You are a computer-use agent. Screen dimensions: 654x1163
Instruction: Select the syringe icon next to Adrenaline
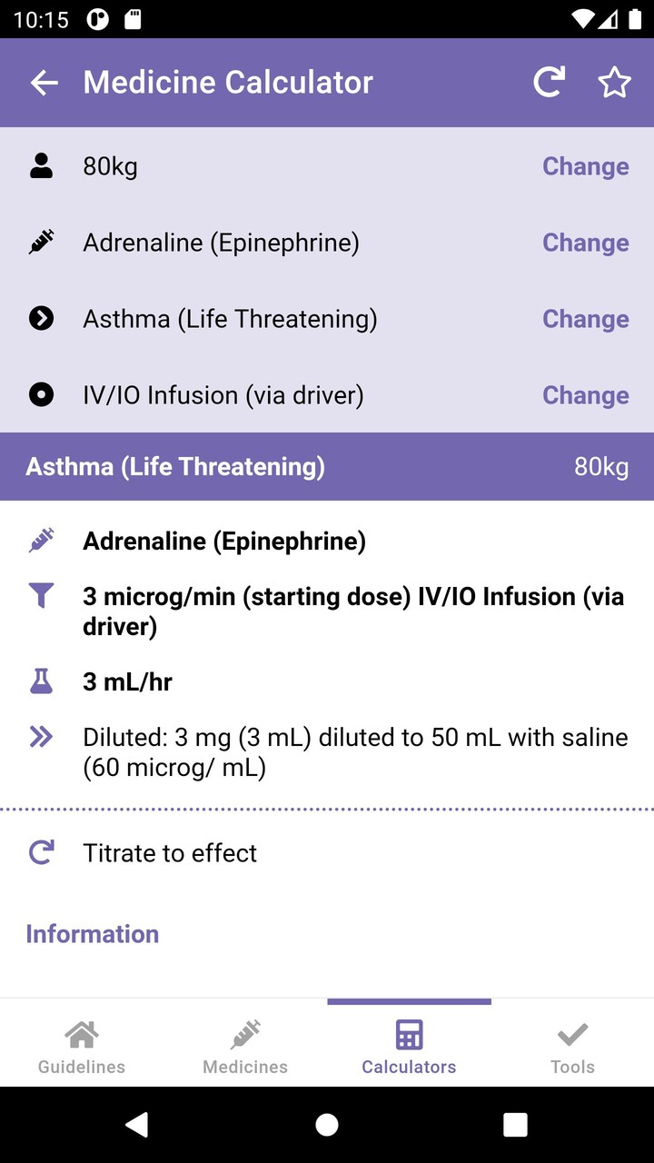point(41,242)
